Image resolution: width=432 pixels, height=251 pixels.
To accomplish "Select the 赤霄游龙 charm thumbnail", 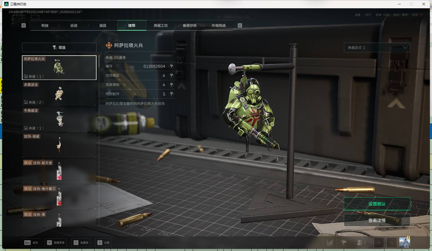I will [x=59, y=93].
